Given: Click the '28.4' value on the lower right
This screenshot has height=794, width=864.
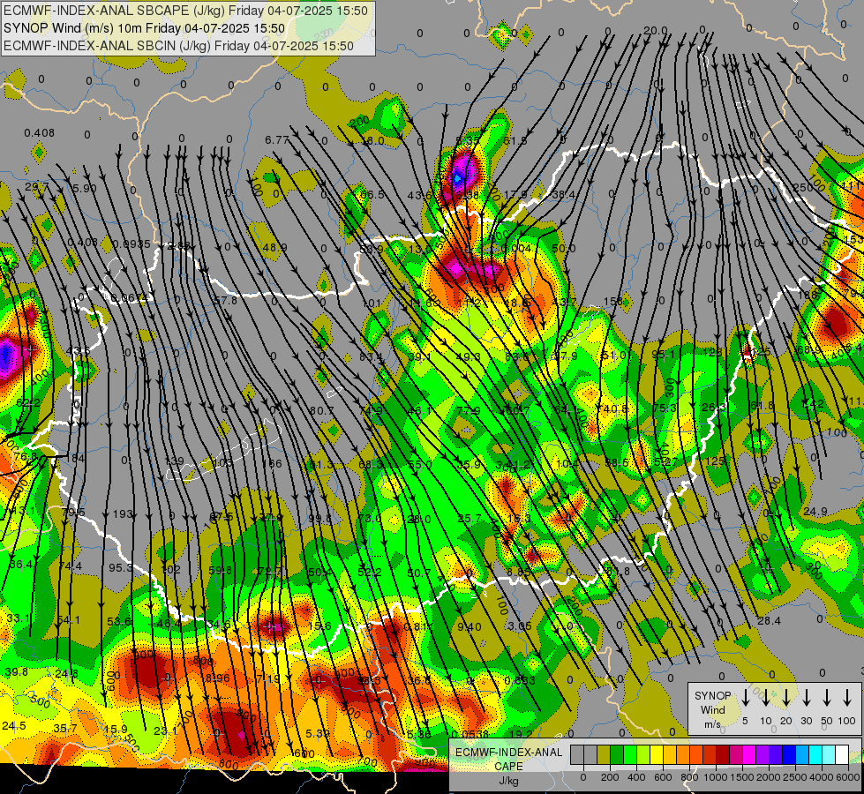Looking at the screenshot, I should point(769,621).
